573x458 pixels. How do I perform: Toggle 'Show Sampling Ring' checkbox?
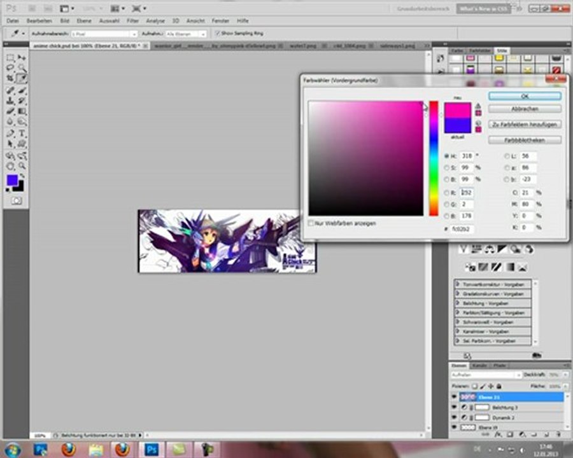218,33
